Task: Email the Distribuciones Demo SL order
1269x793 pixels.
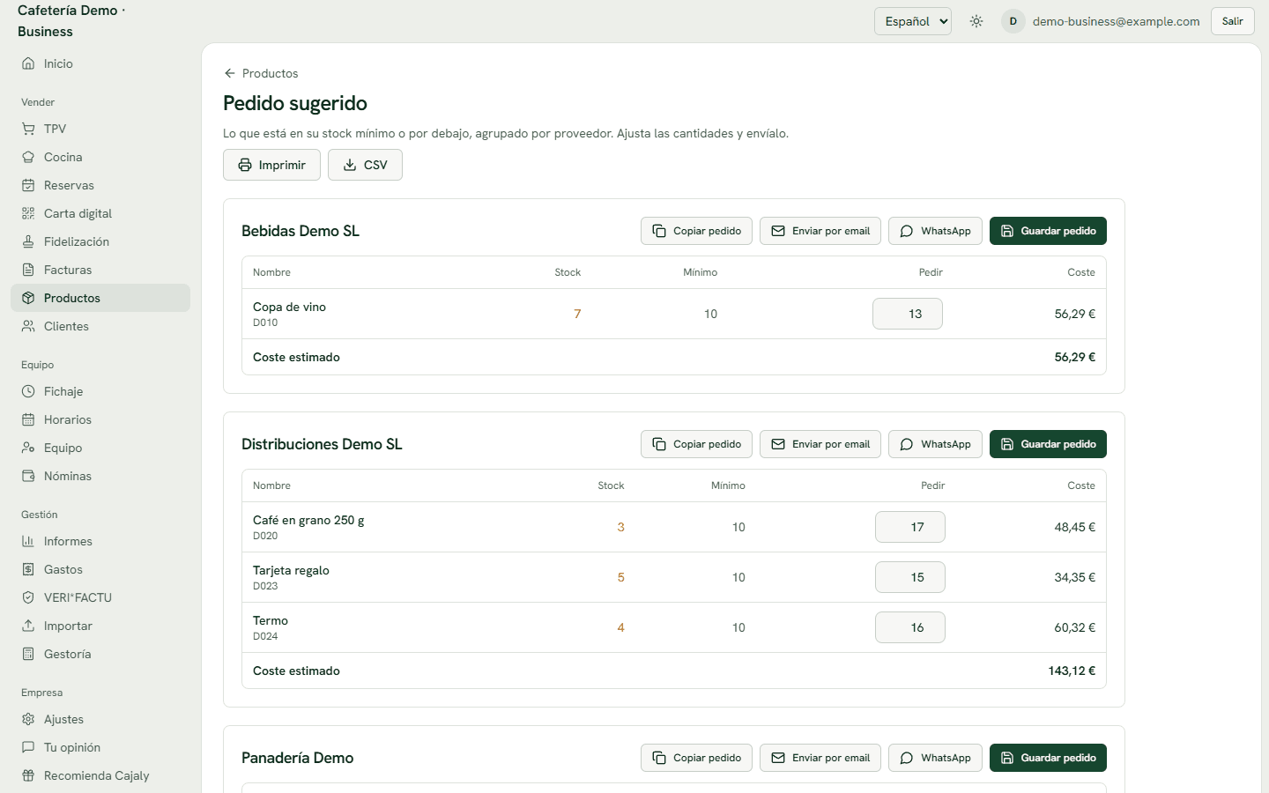Action: tap(820, 444)
